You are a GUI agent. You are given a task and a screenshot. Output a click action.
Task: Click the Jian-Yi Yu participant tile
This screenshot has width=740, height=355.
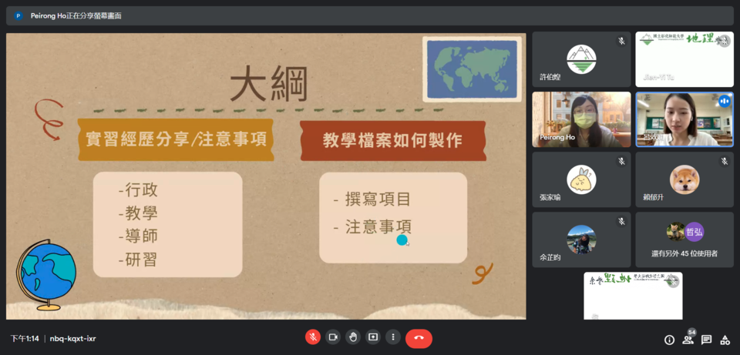pyautogui.click(x=684, y=59)
